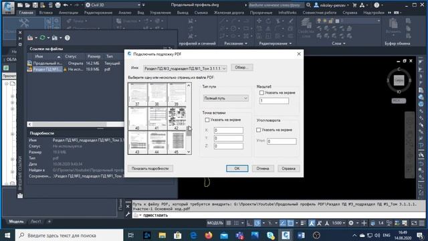
Task: Open the Change Path icon in External References palette
Action: (x=55, y=38)
